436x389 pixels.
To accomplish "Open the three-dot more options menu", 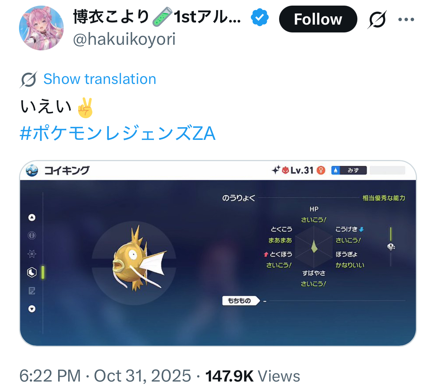I will coord(406,19).
